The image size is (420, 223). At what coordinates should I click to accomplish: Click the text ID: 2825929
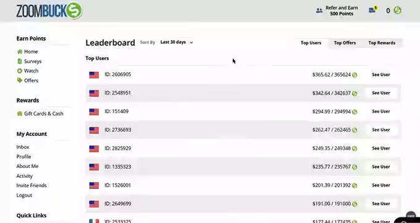[x=118, y=148]
